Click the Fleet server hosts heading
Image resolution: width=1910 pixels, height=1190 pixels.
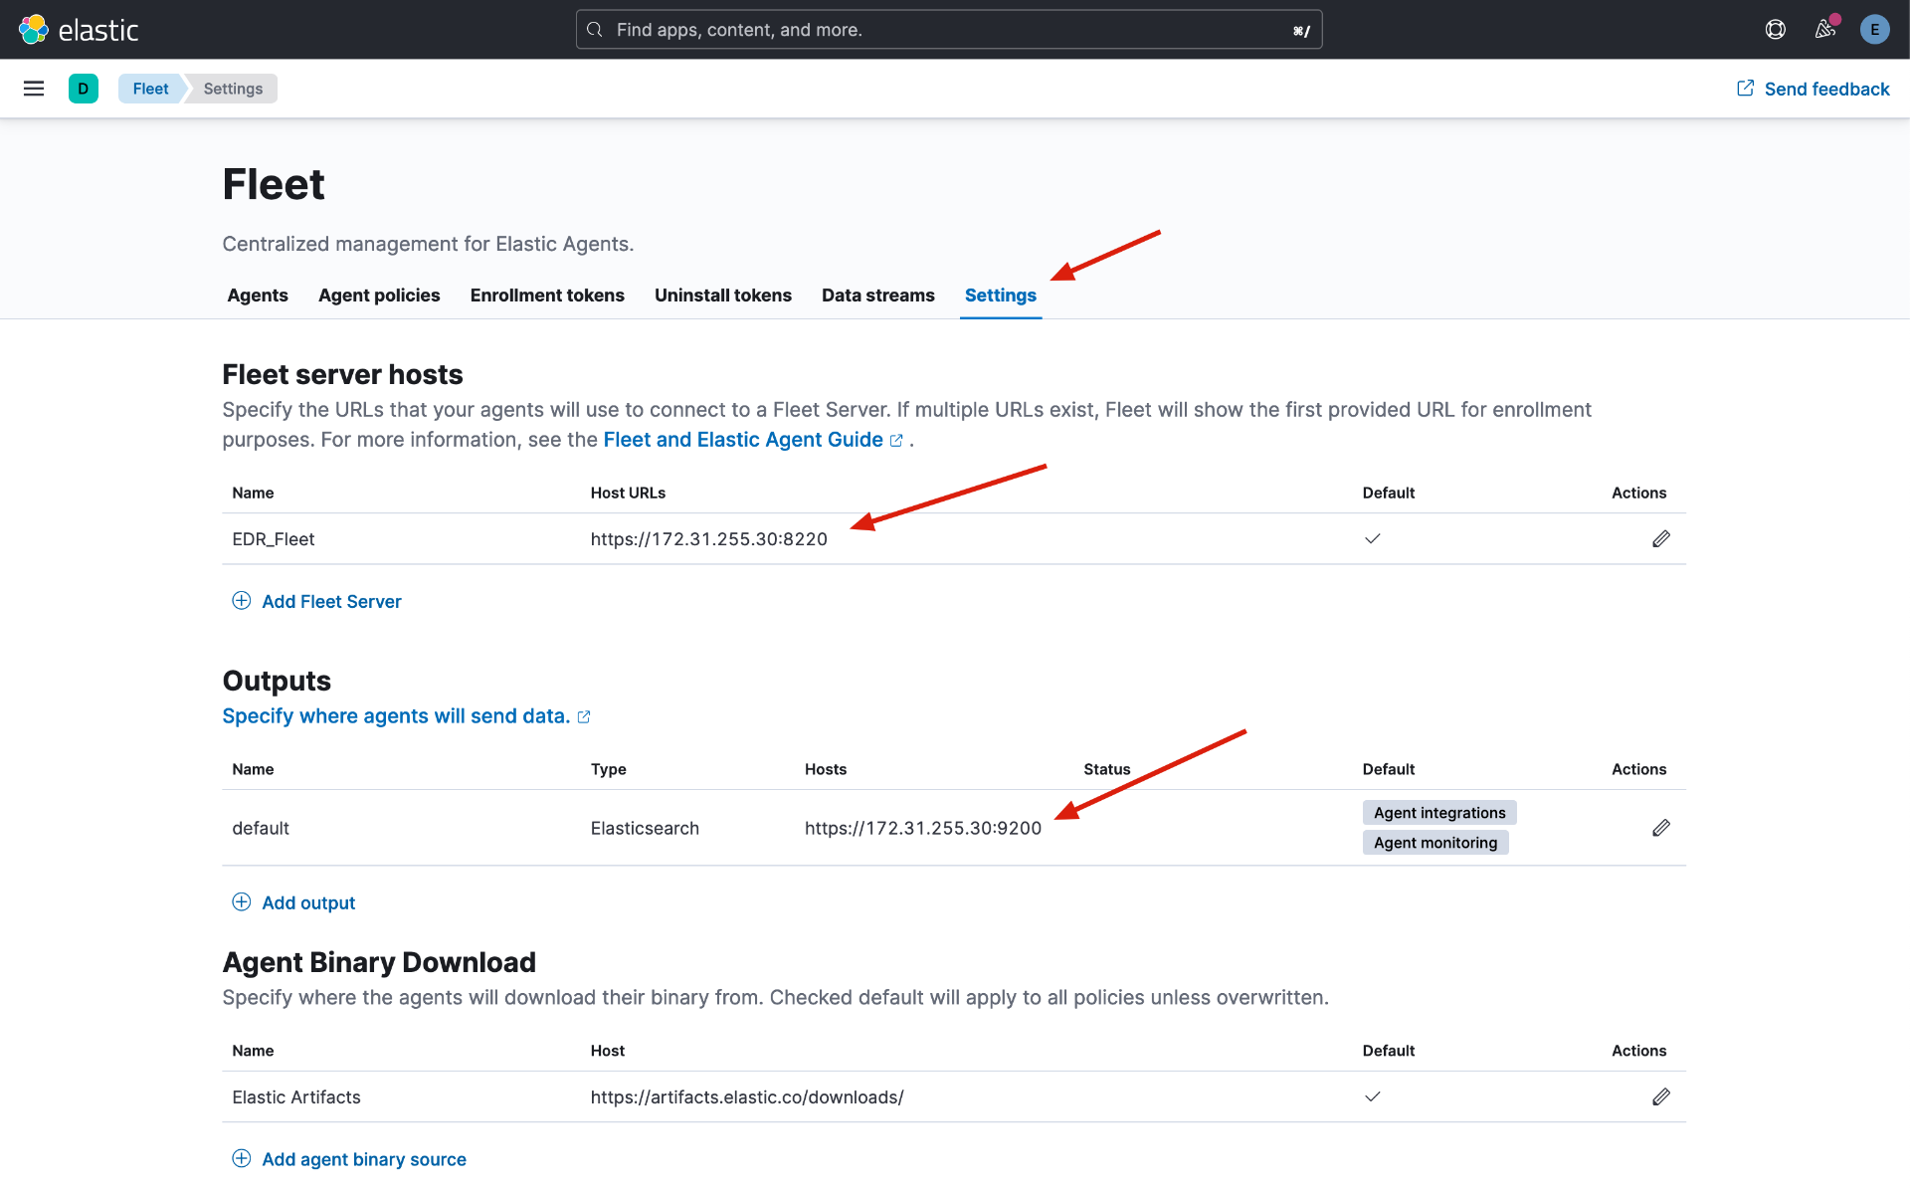pos(342,375)
